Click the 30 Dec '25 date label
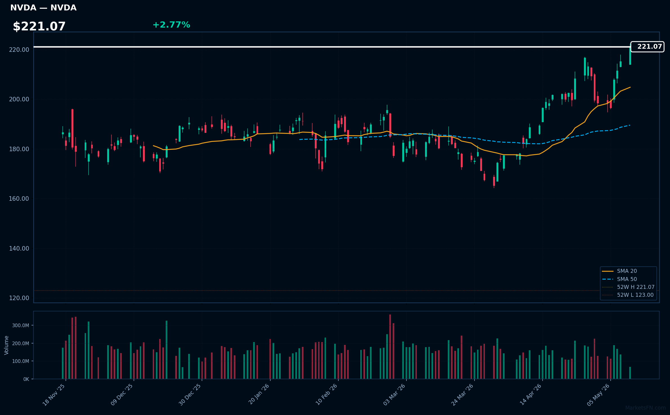The height and width of the screenshot is (415, 670). tap(190, 395)
